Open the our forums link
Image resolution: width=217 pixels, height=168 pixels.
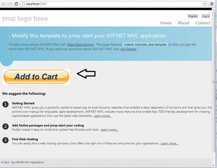129,49
